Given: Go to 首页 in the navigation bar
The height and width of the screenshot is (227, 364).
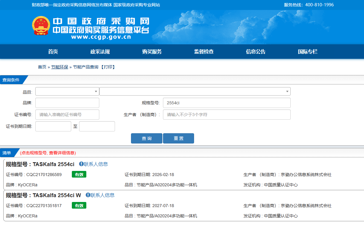Looking at the screenshot, I should (53, 52).
